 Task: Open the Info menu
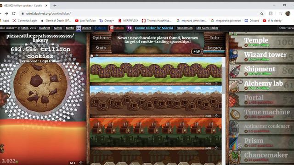pyautogui.click(x=215, y=38)
